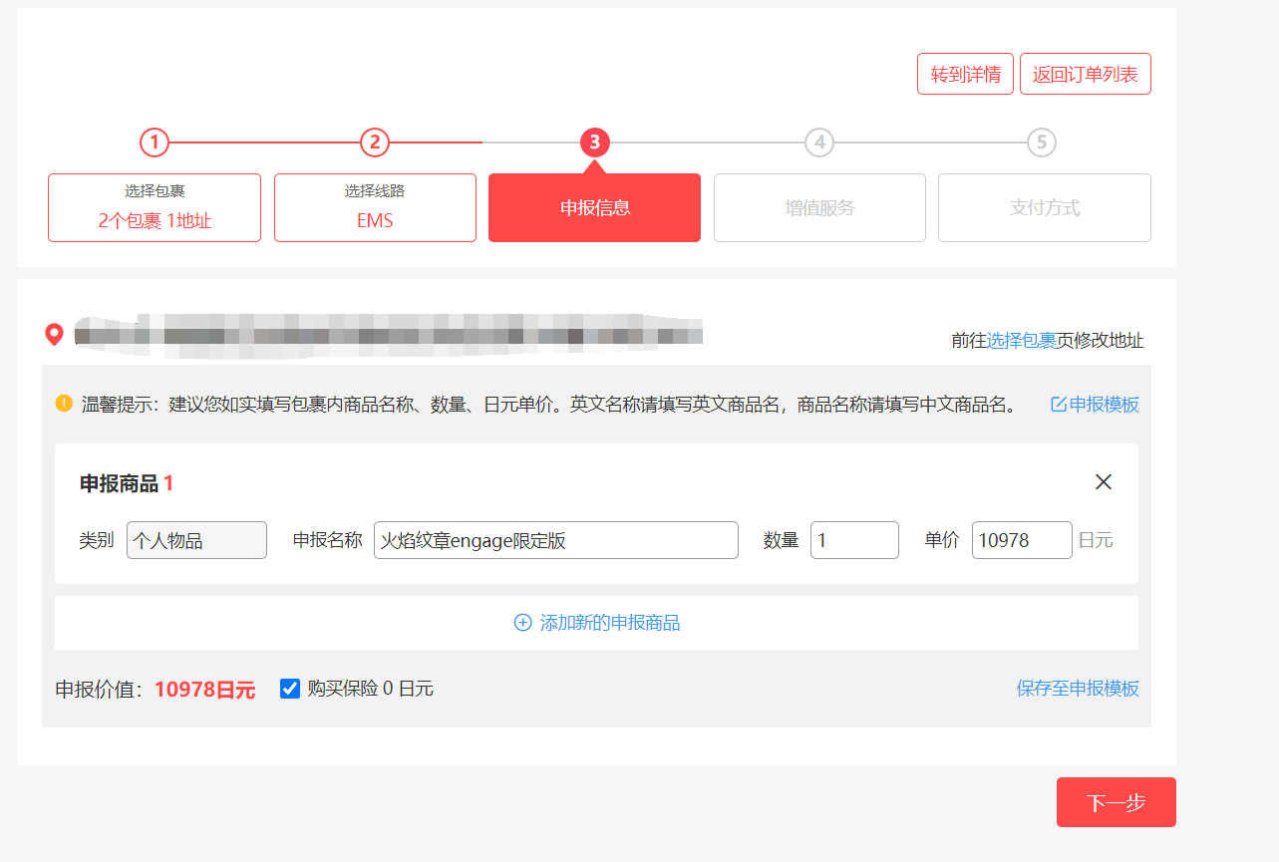The image size is (1279, 862).
Task: Click step 5 circle in progress bar
Action: click(x=1041, y=143)
